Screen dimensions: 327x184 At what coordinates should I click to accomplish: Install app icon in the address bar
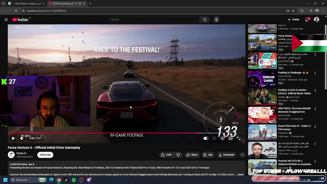coord(288,11)
